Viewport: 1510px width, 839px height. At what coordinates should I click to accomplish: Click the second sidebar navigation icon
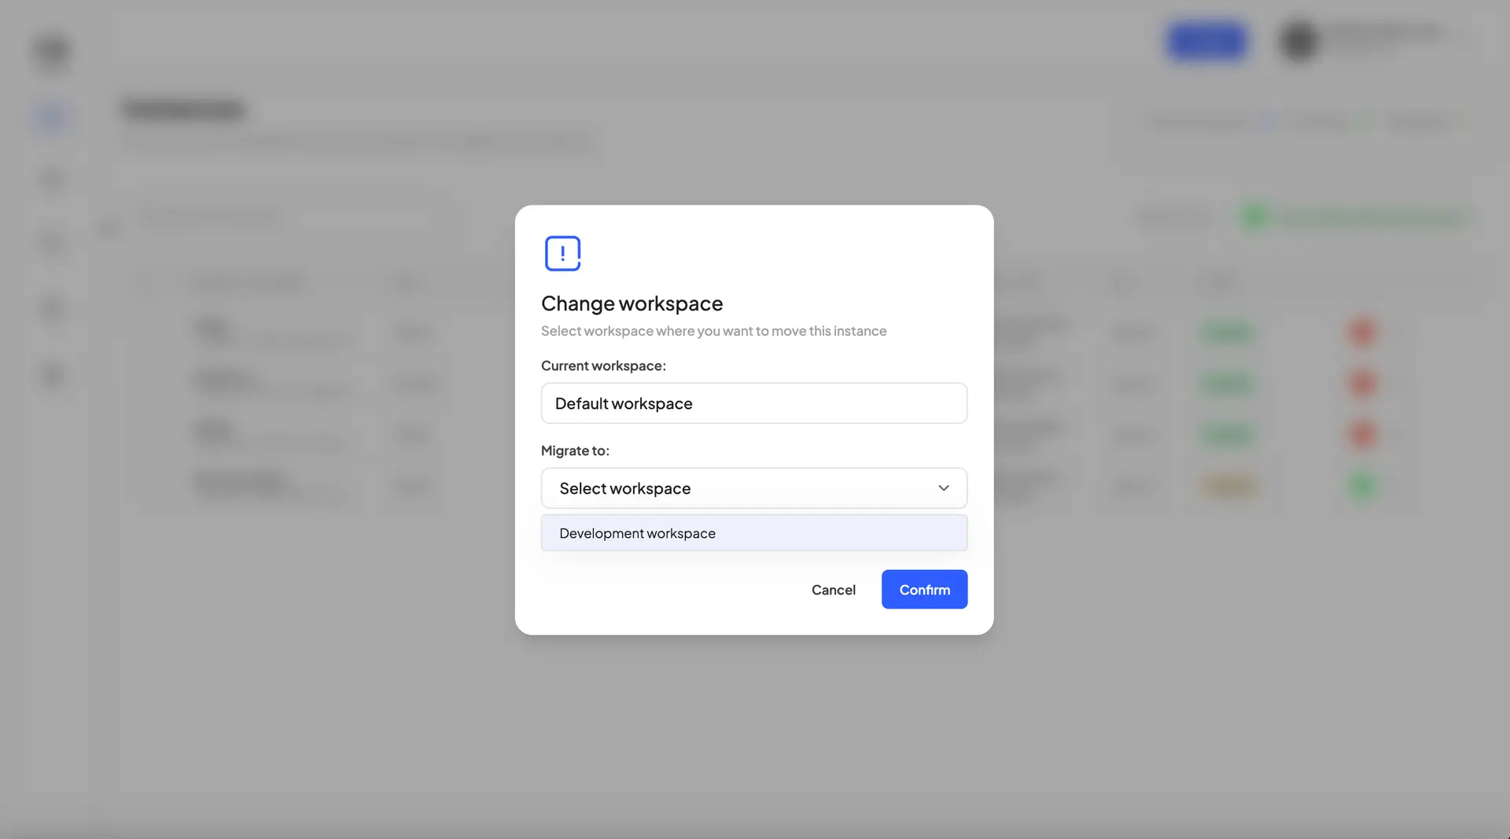51,178
